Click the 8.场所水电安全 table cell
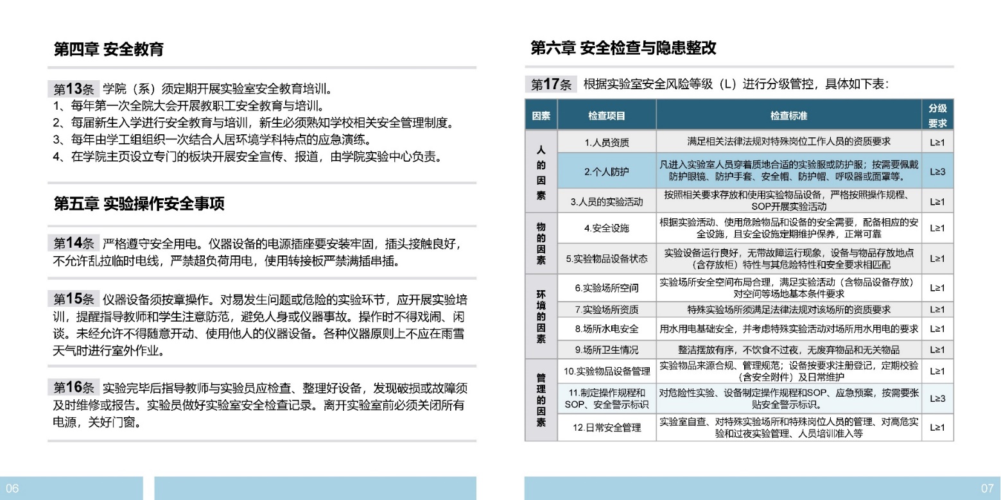Screen dimensions: 1001x500 606,329
